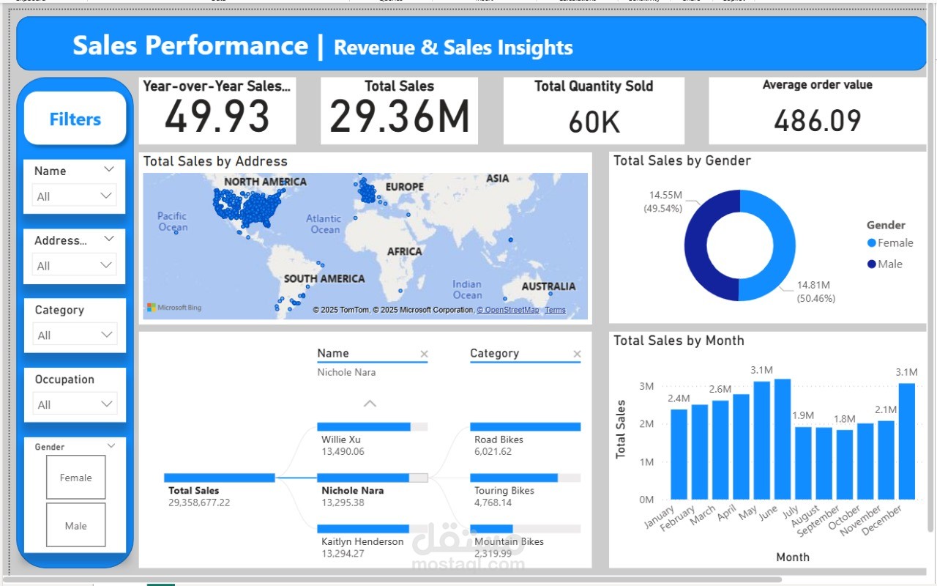Select the Touring Bikes category node

[525, 490]
